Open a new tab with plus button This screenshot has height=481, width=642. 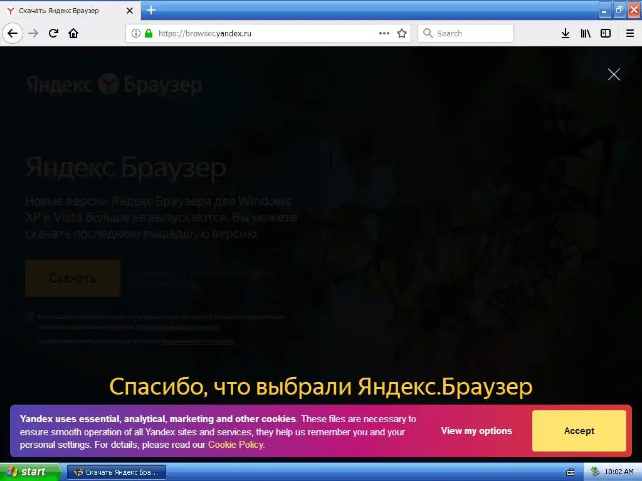[x=150, y=10]
